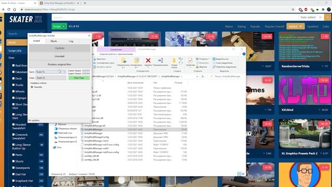Click Invert selection item in Explorer ribbon

225,67
